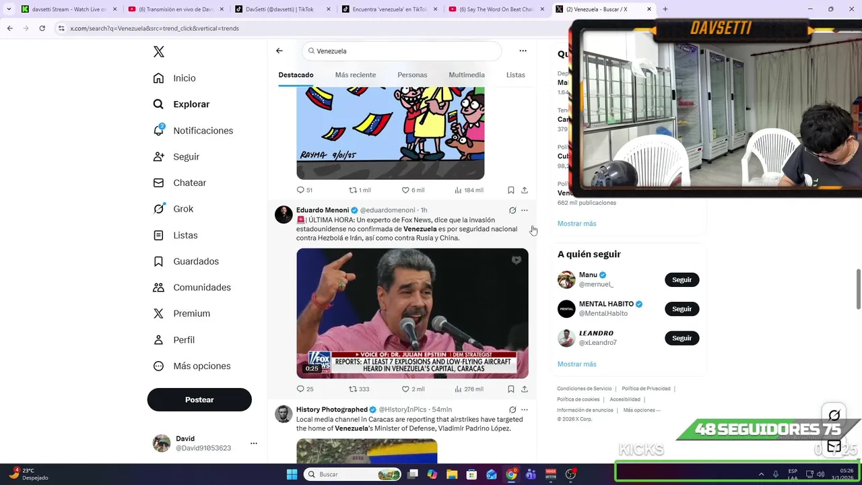862x485 pixels.
Task: Click the Postear button
Action: click(x=199, y=399)
